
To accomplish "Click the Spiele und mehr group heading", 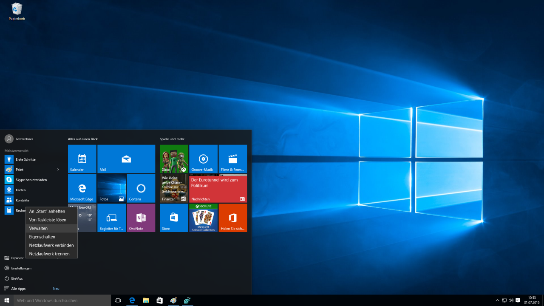I will tap(172, 139).
